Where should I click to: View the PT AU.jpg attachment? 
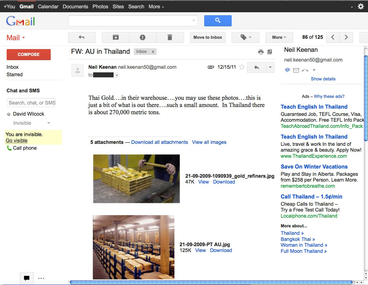(200, 250)
